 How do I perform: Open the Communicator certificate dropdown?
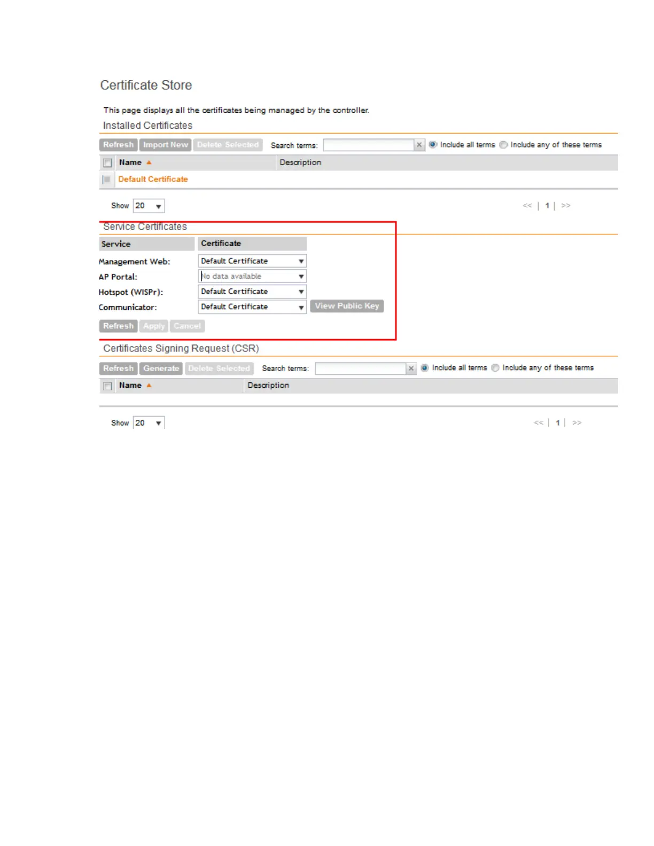point(252,307)
